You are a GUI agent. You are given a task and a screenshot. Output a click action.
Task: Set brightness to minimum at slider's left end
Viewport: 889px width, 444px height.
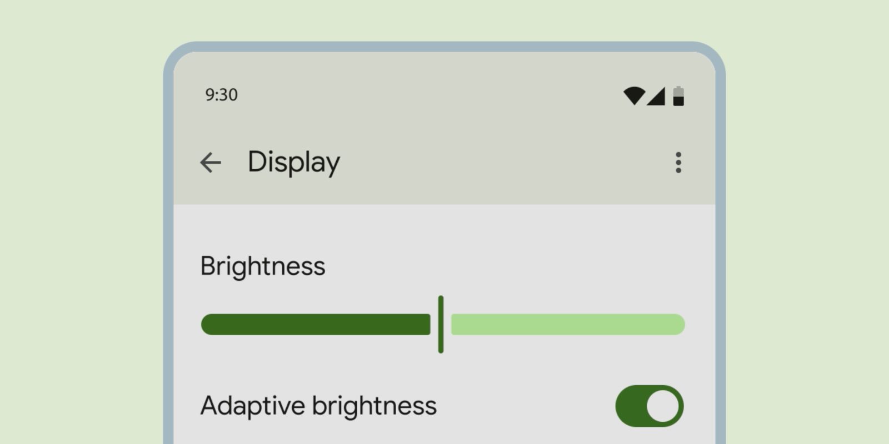pyautogui.click(x=204, y=325)
